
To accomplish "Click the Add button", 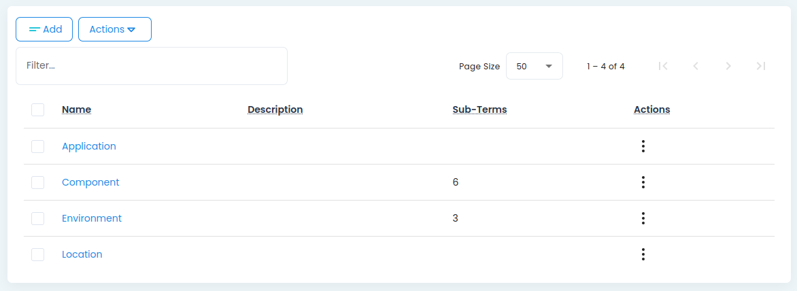I will pyautogui.click(x=44, y=29).
